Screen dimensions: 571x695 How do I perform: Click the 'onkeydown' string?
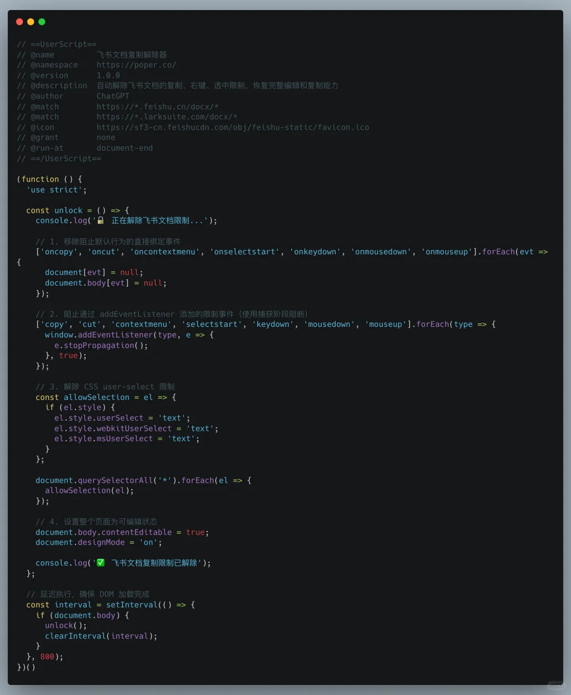(315, 252)
